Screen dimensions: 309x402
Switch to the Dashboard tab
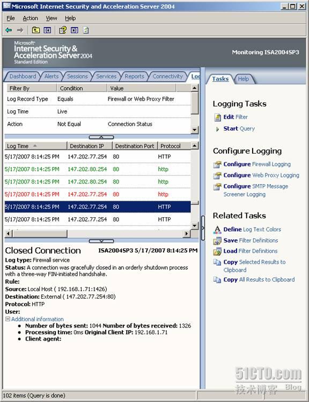tap(23, 77)
